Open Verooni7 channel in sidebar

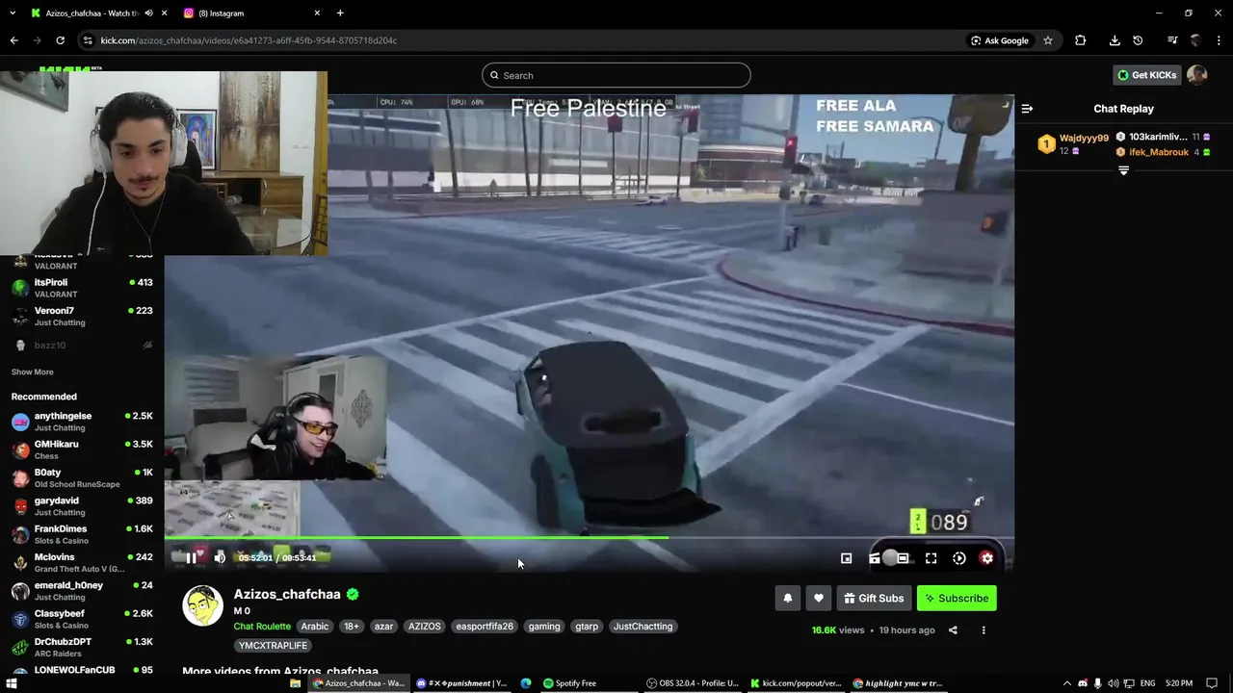click(x=82, y=316)
